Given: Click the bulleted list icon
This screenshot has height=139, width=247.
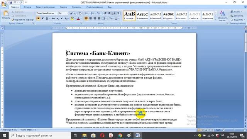Looking at the screenshot, I should (x=86, y=13).
